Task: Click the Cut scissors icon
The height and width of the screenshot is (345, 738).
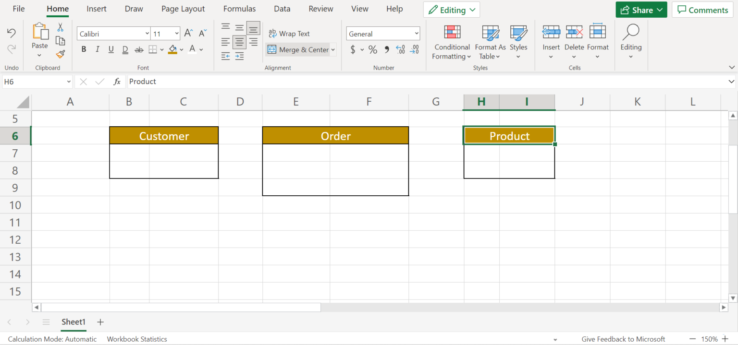Action: point(60,27)
